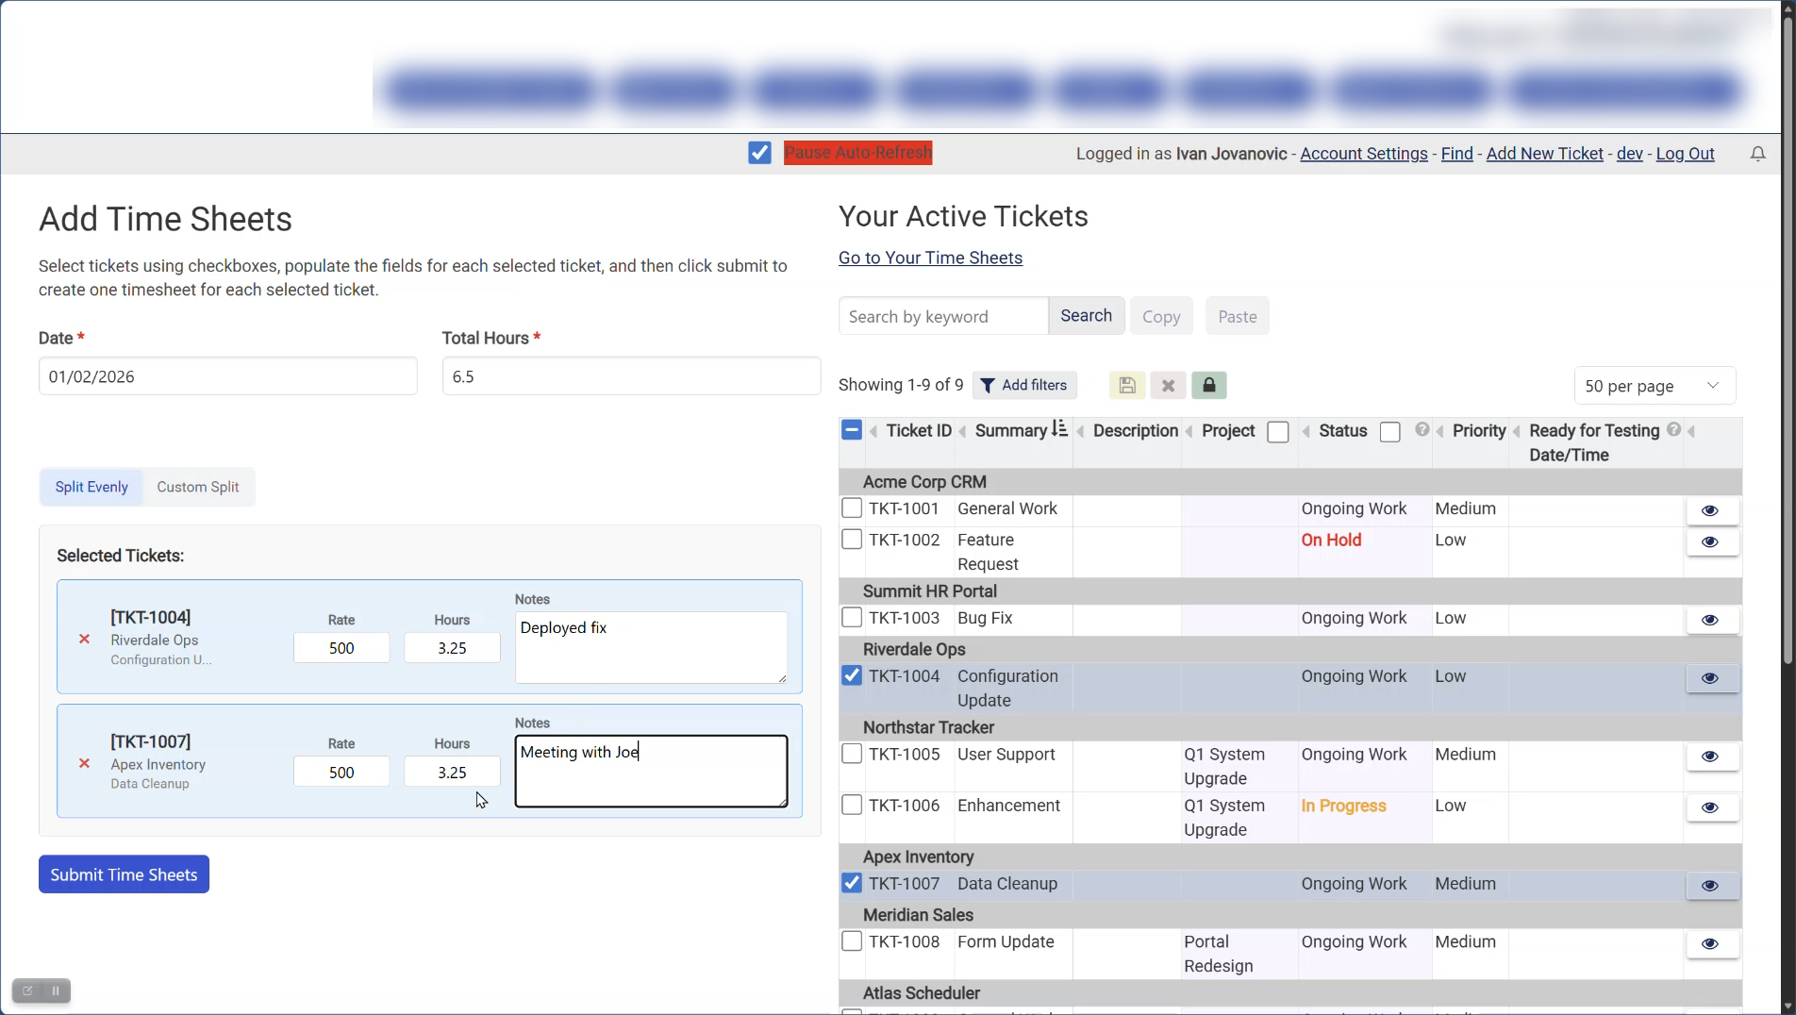Select the Split Evenly tab
This screenshot has height=1015, width=1796.
coord(91,488)
